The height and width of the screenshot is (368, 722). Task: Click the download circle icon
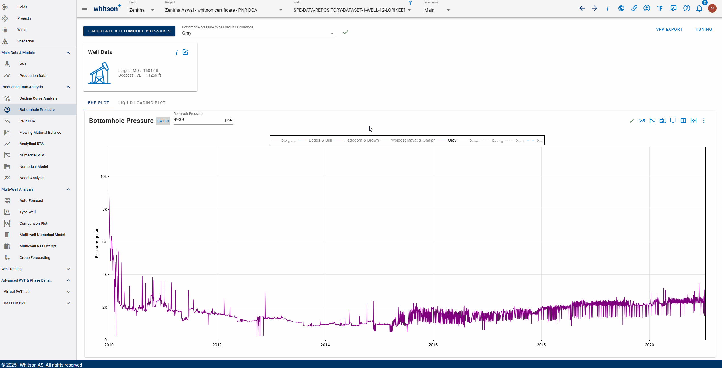pyautogui.click(x=647, y=8)
